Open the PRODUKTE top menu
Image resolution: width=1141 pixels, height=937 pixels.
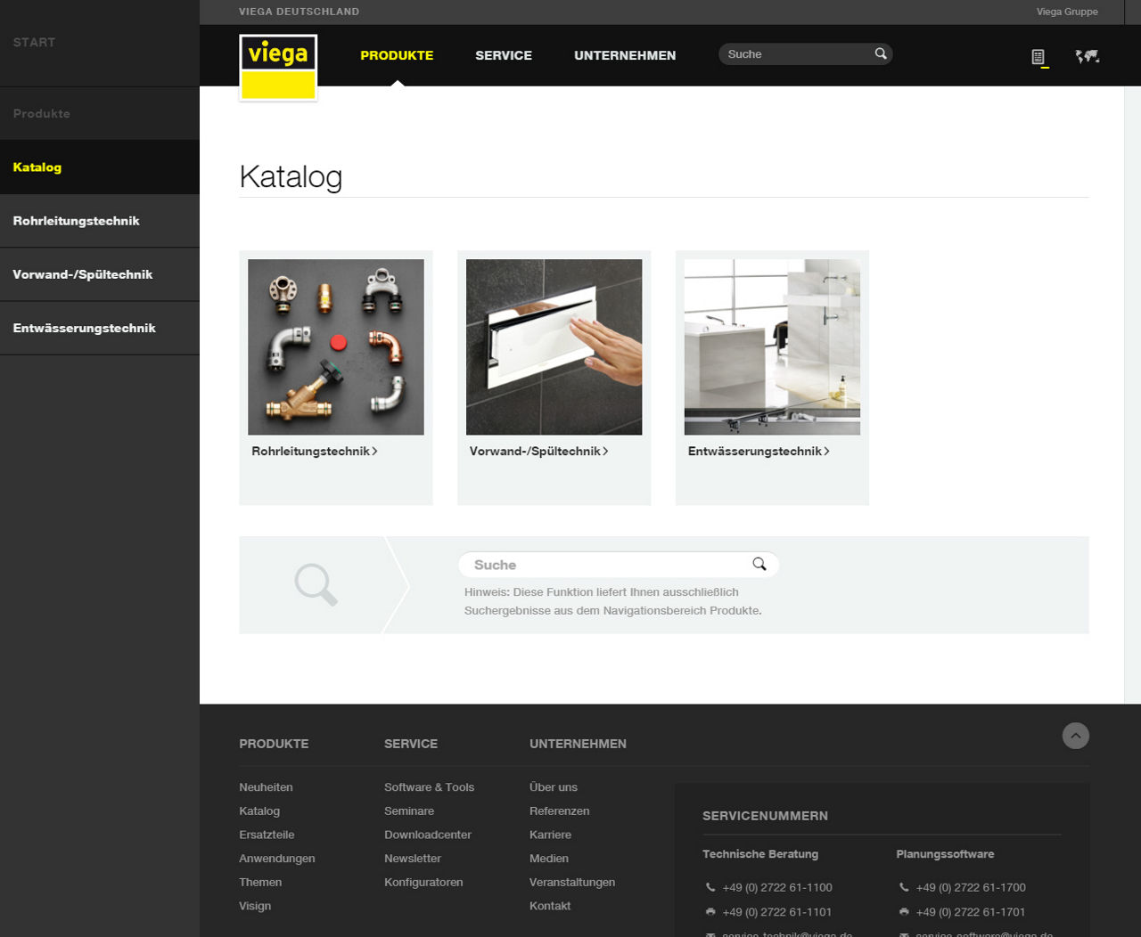[397, 55]
